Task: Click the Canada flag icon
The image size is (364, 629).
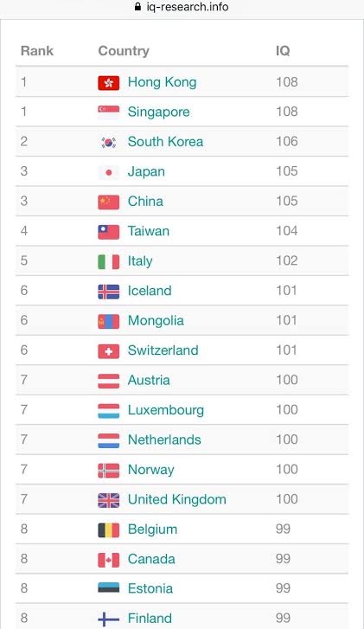Action: (109, 560)
